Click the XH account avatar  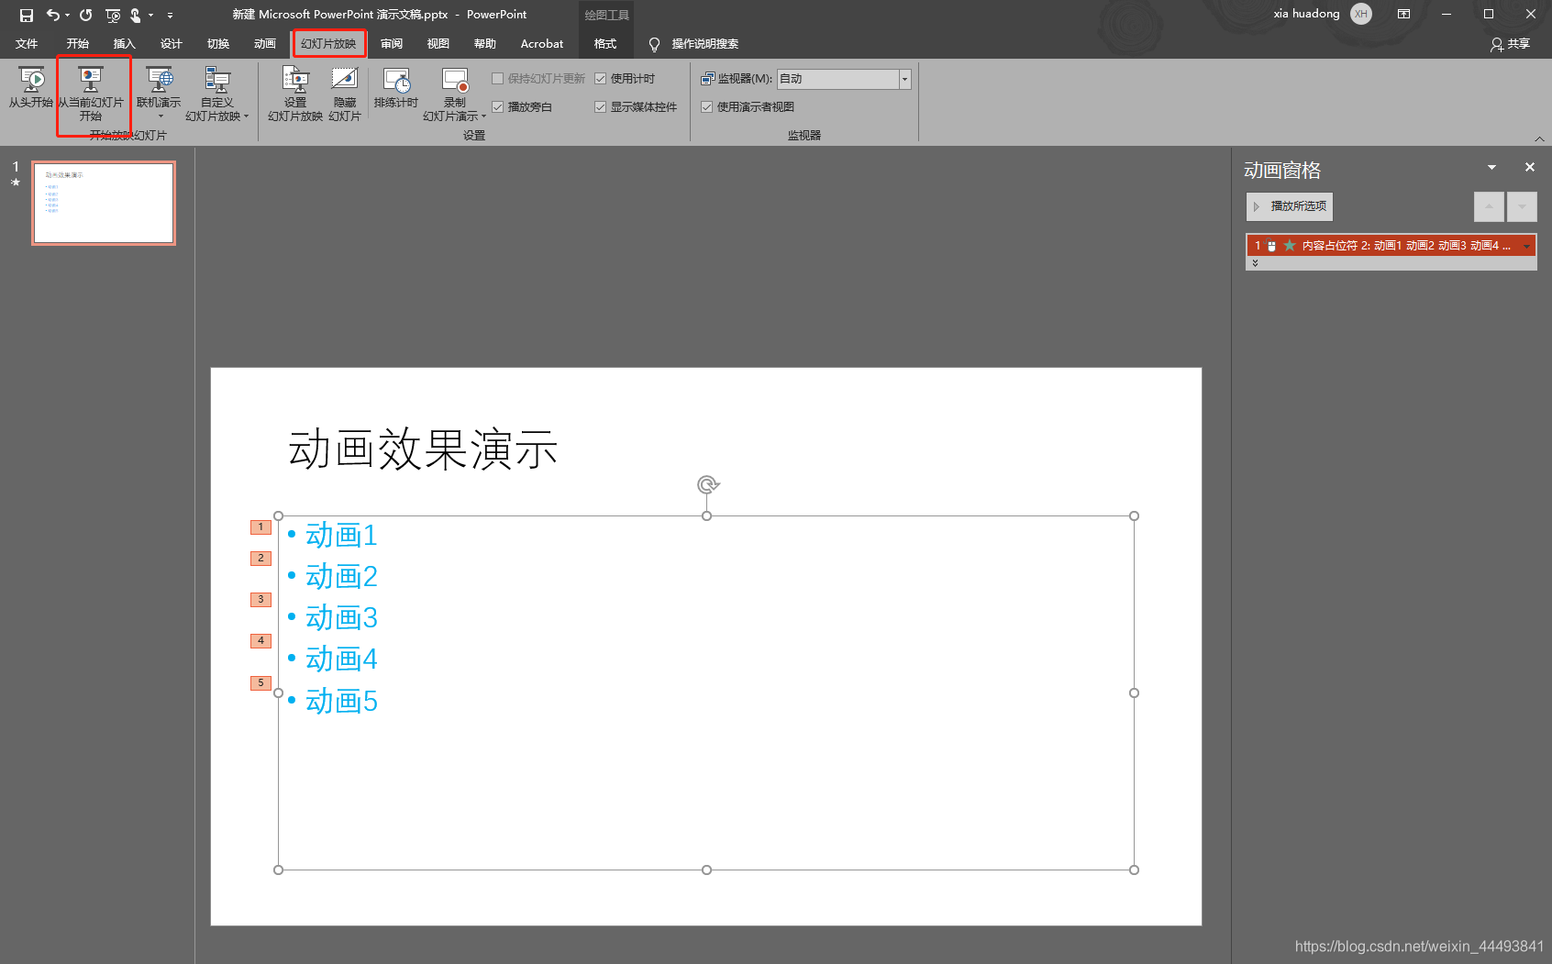tap(1361, 14)
